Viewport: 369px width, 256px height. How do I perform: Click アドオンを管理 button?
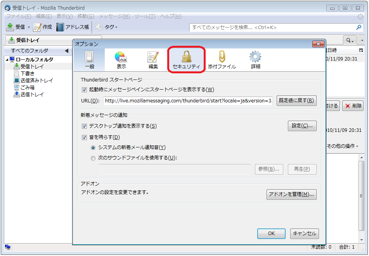291,194
